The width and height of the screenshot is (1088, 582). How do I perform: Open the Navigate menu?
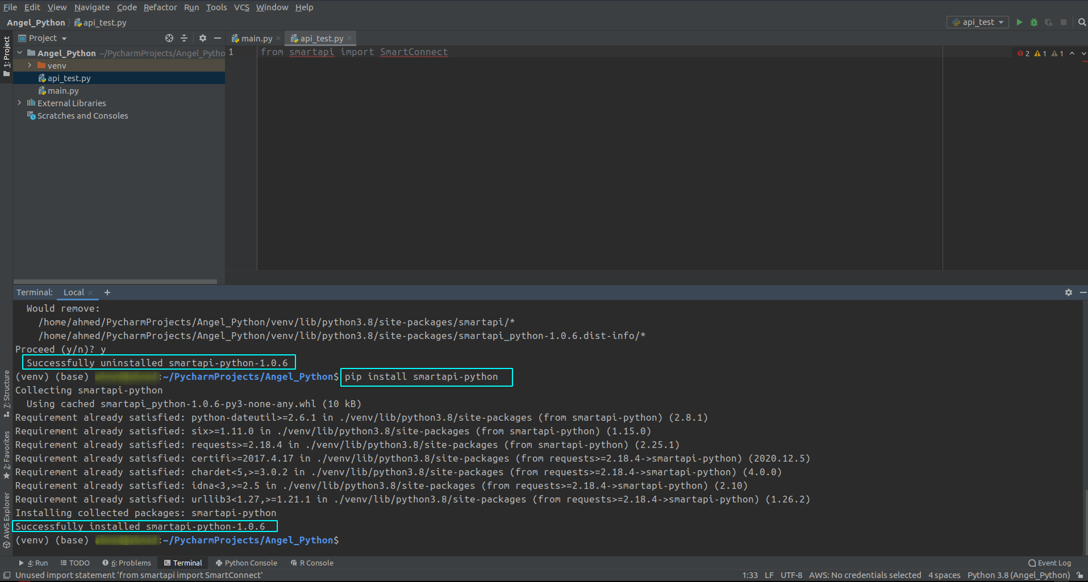pos(92,7)
